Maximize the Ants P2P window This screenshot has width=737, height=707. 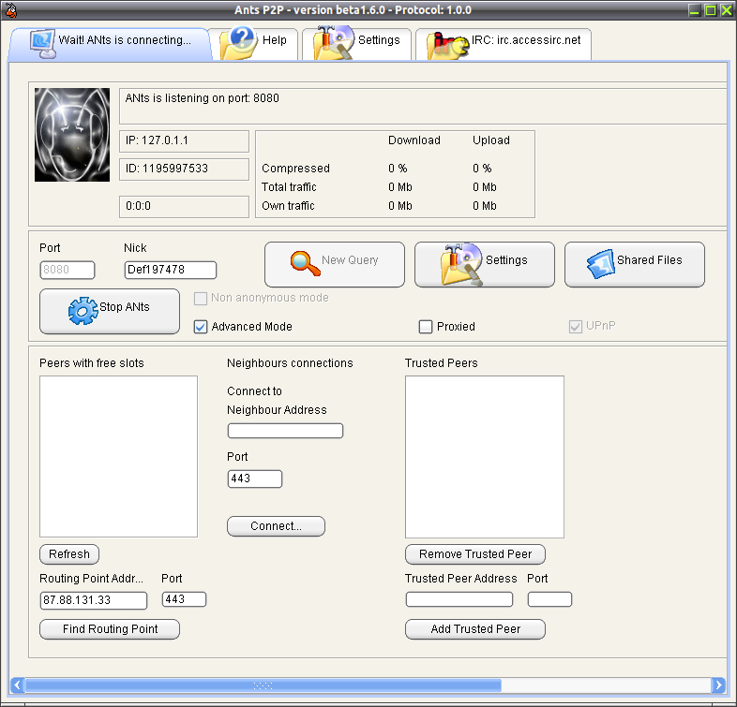[711, 10]
